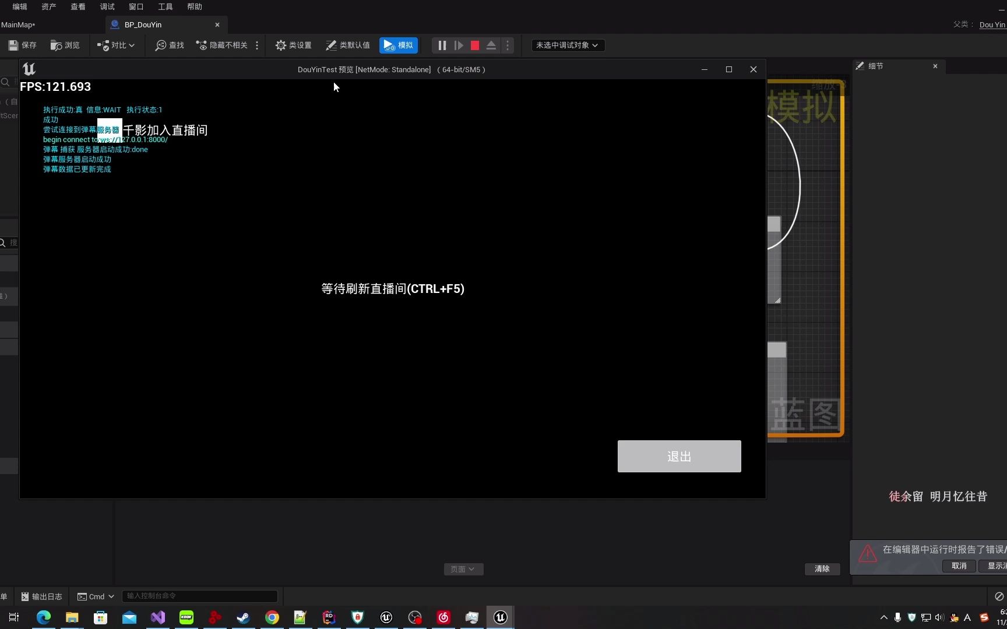Image resolution: width=1007 pixels, height=629 pixels.
Task: Click the red warning triangle icon
Action: tap(867, 553)
